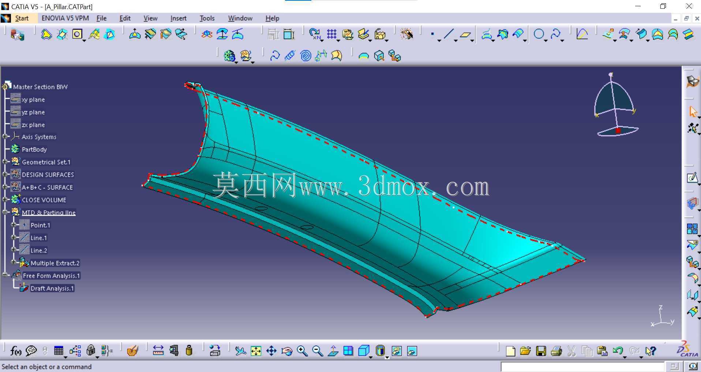Click the Zoom In magnifier
The image size is (701, 372).
tap(302, 351)
